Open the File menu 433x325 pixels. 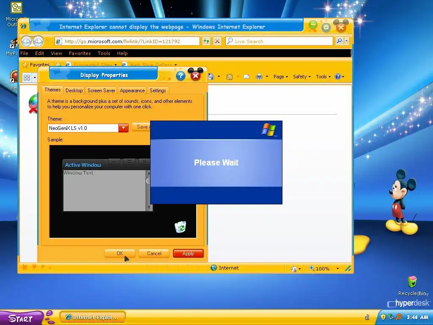tap(24, 53)
